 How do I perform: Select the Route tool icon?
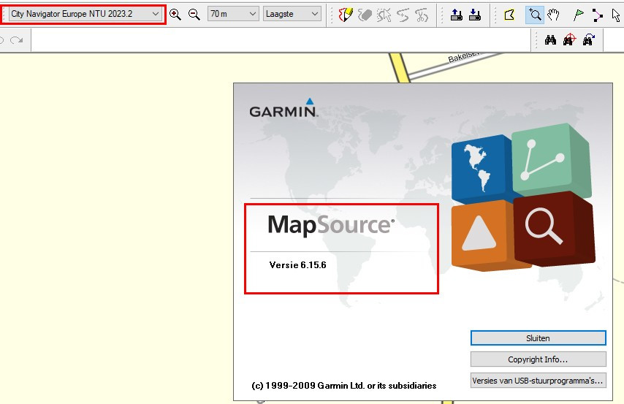tap(597, 15)
